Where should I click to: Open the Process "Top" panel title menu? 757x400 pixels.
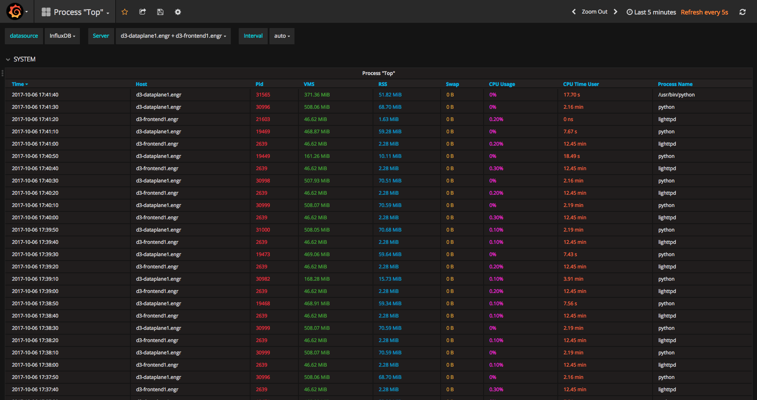click(378, 73)
